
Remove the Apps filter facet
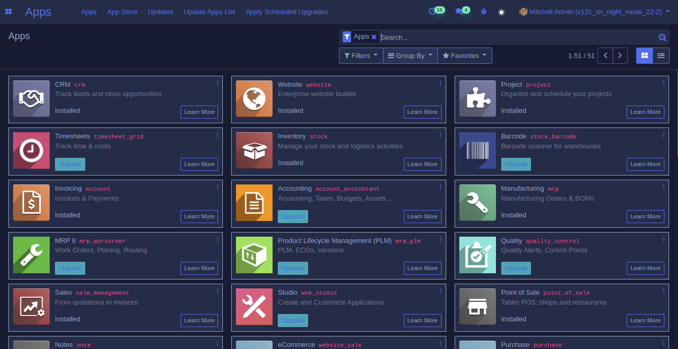click(374, 37)
